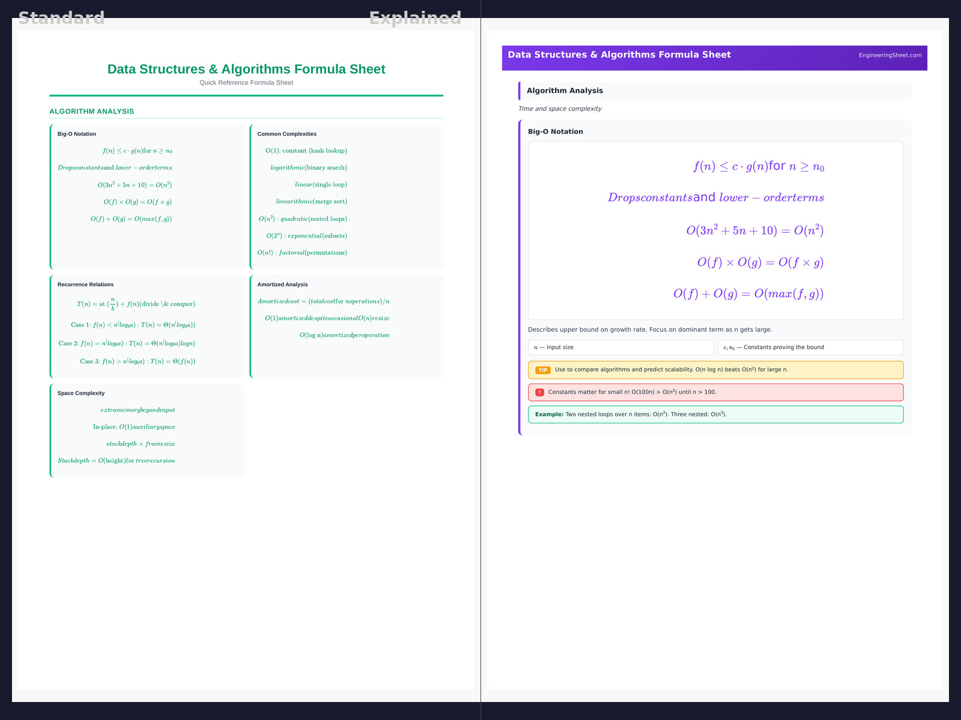This screenshot has height=720, width=961.
Task: Click the large purple O(f) × O(g) formula
Action: (x=760, y=262)
